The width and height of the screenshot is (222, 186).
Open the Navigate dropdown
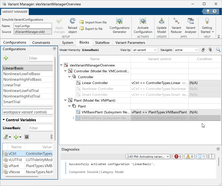[x=186, y=50]
